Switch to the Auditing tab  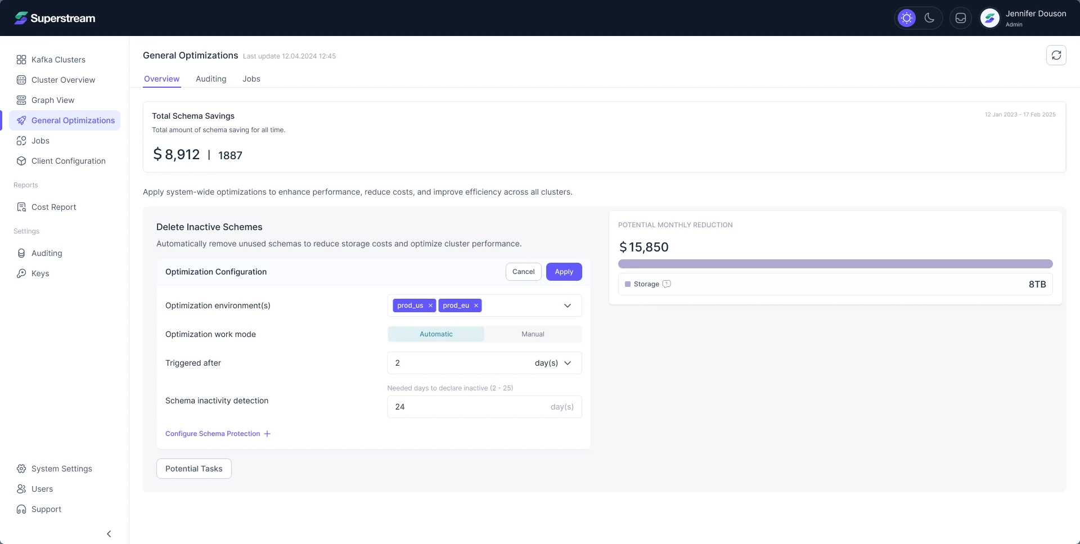[211, 79]
